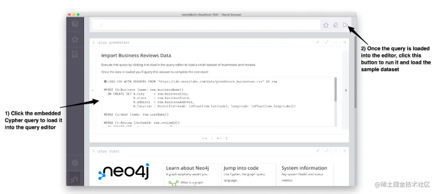Expand the :play grandstack frame to fullscreen
This screenshot has height=194, width=436.
326,43
